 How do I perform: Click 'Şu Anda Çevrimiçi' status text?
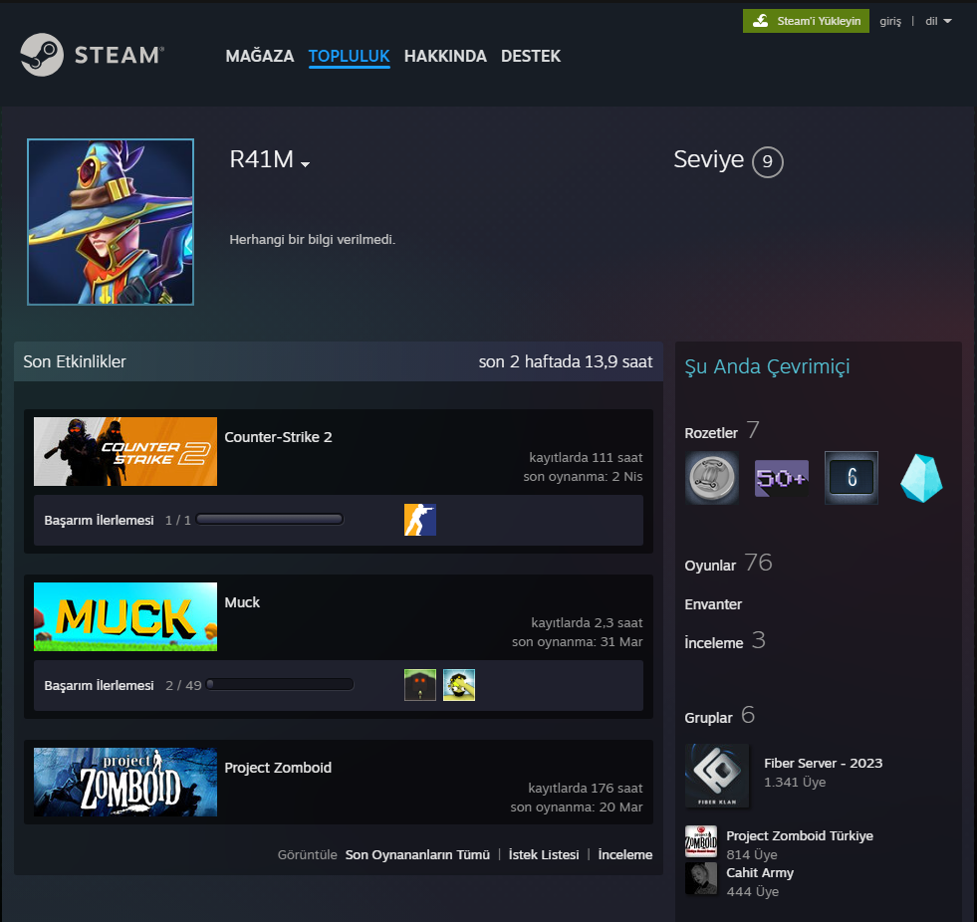(x=767, y=366)
